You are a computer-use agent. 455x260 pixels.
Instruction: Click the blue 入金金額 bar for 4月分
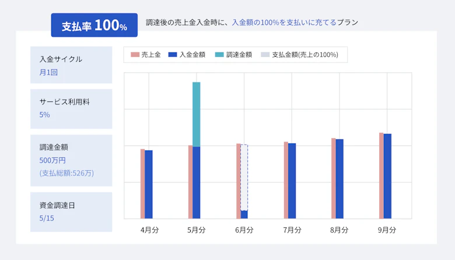click(x=149, y=184)
